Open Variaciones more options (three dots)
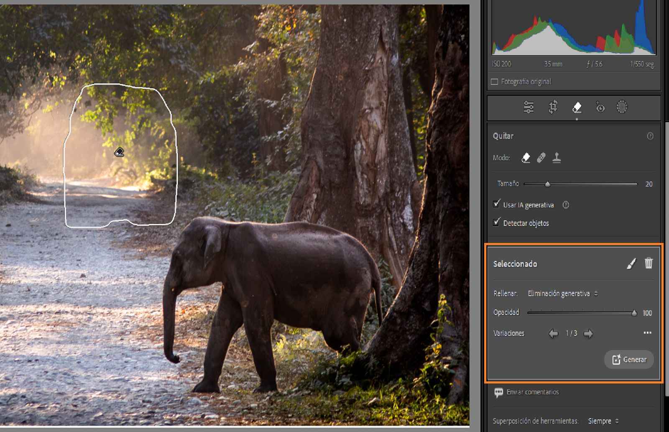 point(648,333)
